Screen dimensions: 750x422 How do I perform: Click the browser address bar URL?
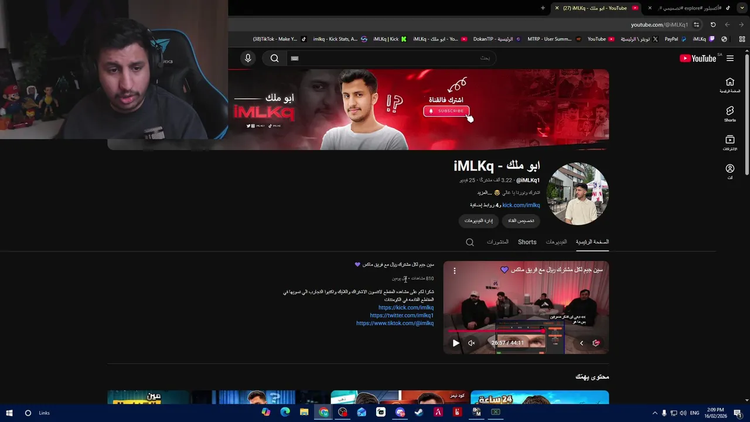[x=659, y=25]
